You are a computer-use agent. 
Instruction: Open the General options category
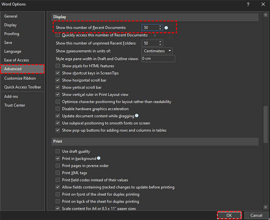(x=22, y=16)
